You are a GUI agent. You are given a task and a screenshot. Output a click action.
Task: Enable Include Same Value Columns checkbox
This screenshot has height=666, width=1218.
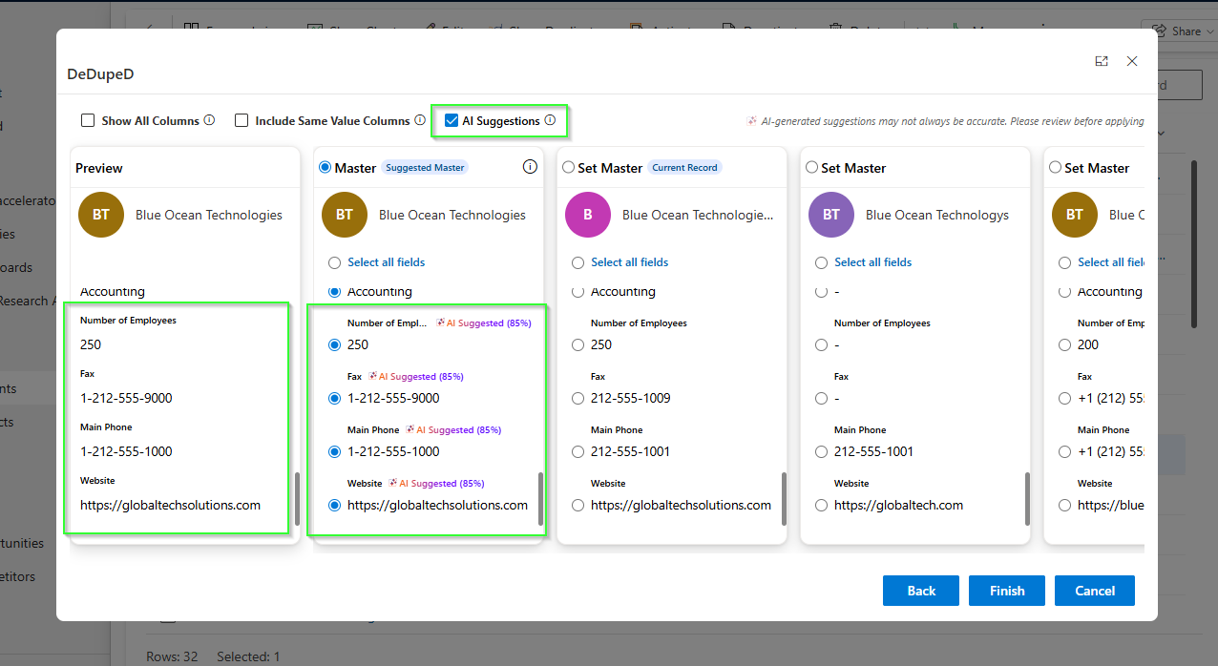tap(241, 120)
